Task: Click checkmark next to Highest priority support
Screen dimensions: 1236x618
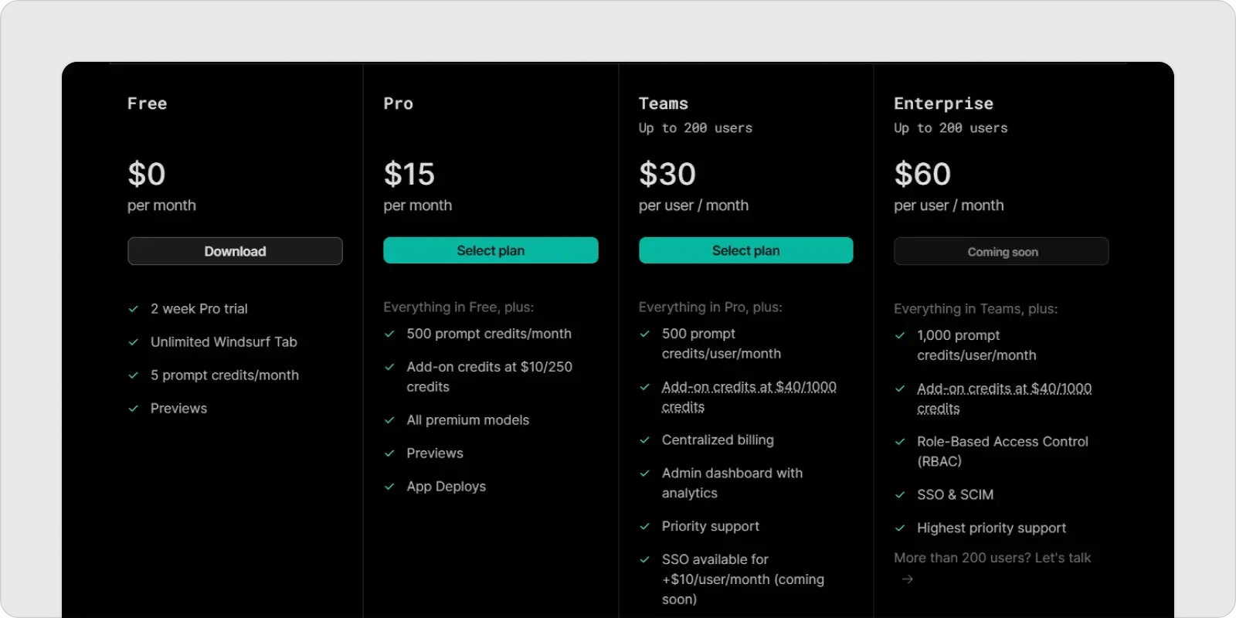Action: (x=899, y=528)
